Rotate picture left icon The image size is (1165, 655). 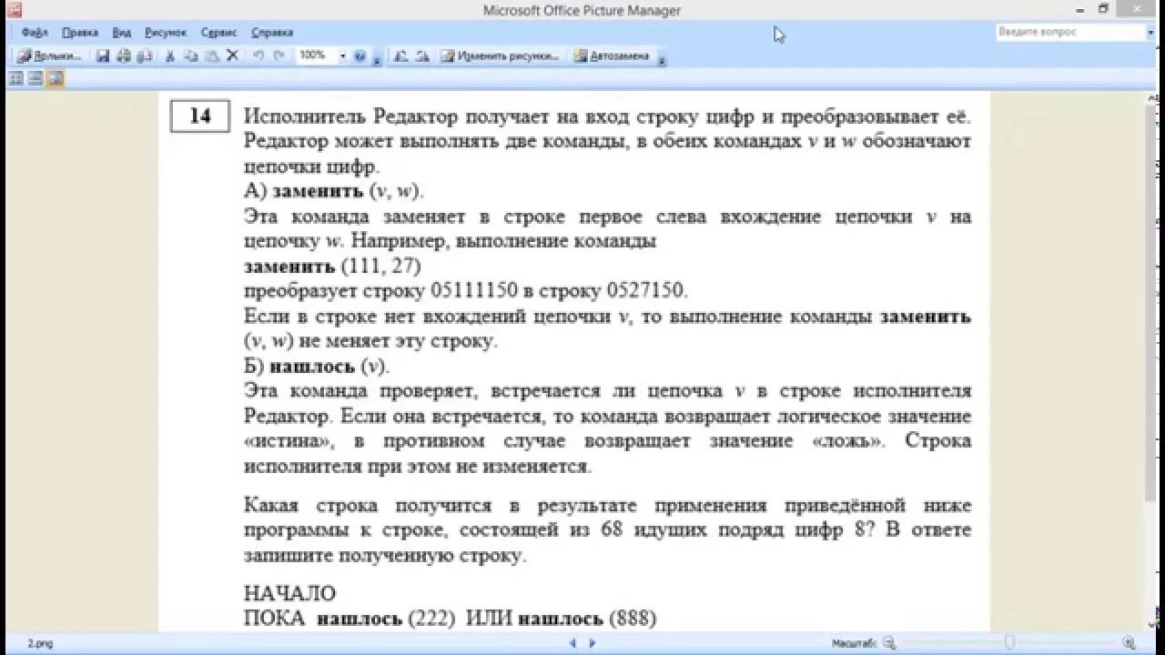[401, 55]
